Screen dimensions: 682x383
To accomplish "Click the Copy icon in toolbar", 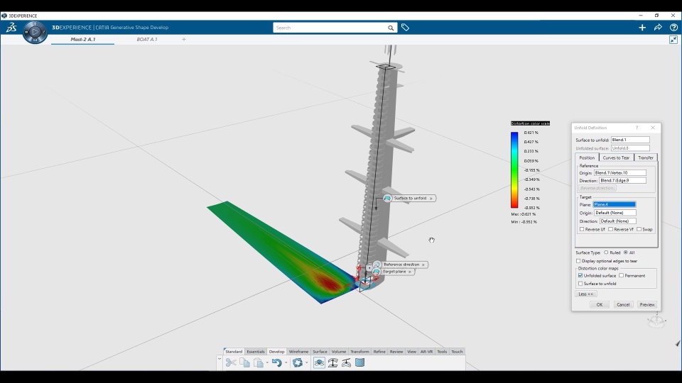I will (x=244, y=362).
